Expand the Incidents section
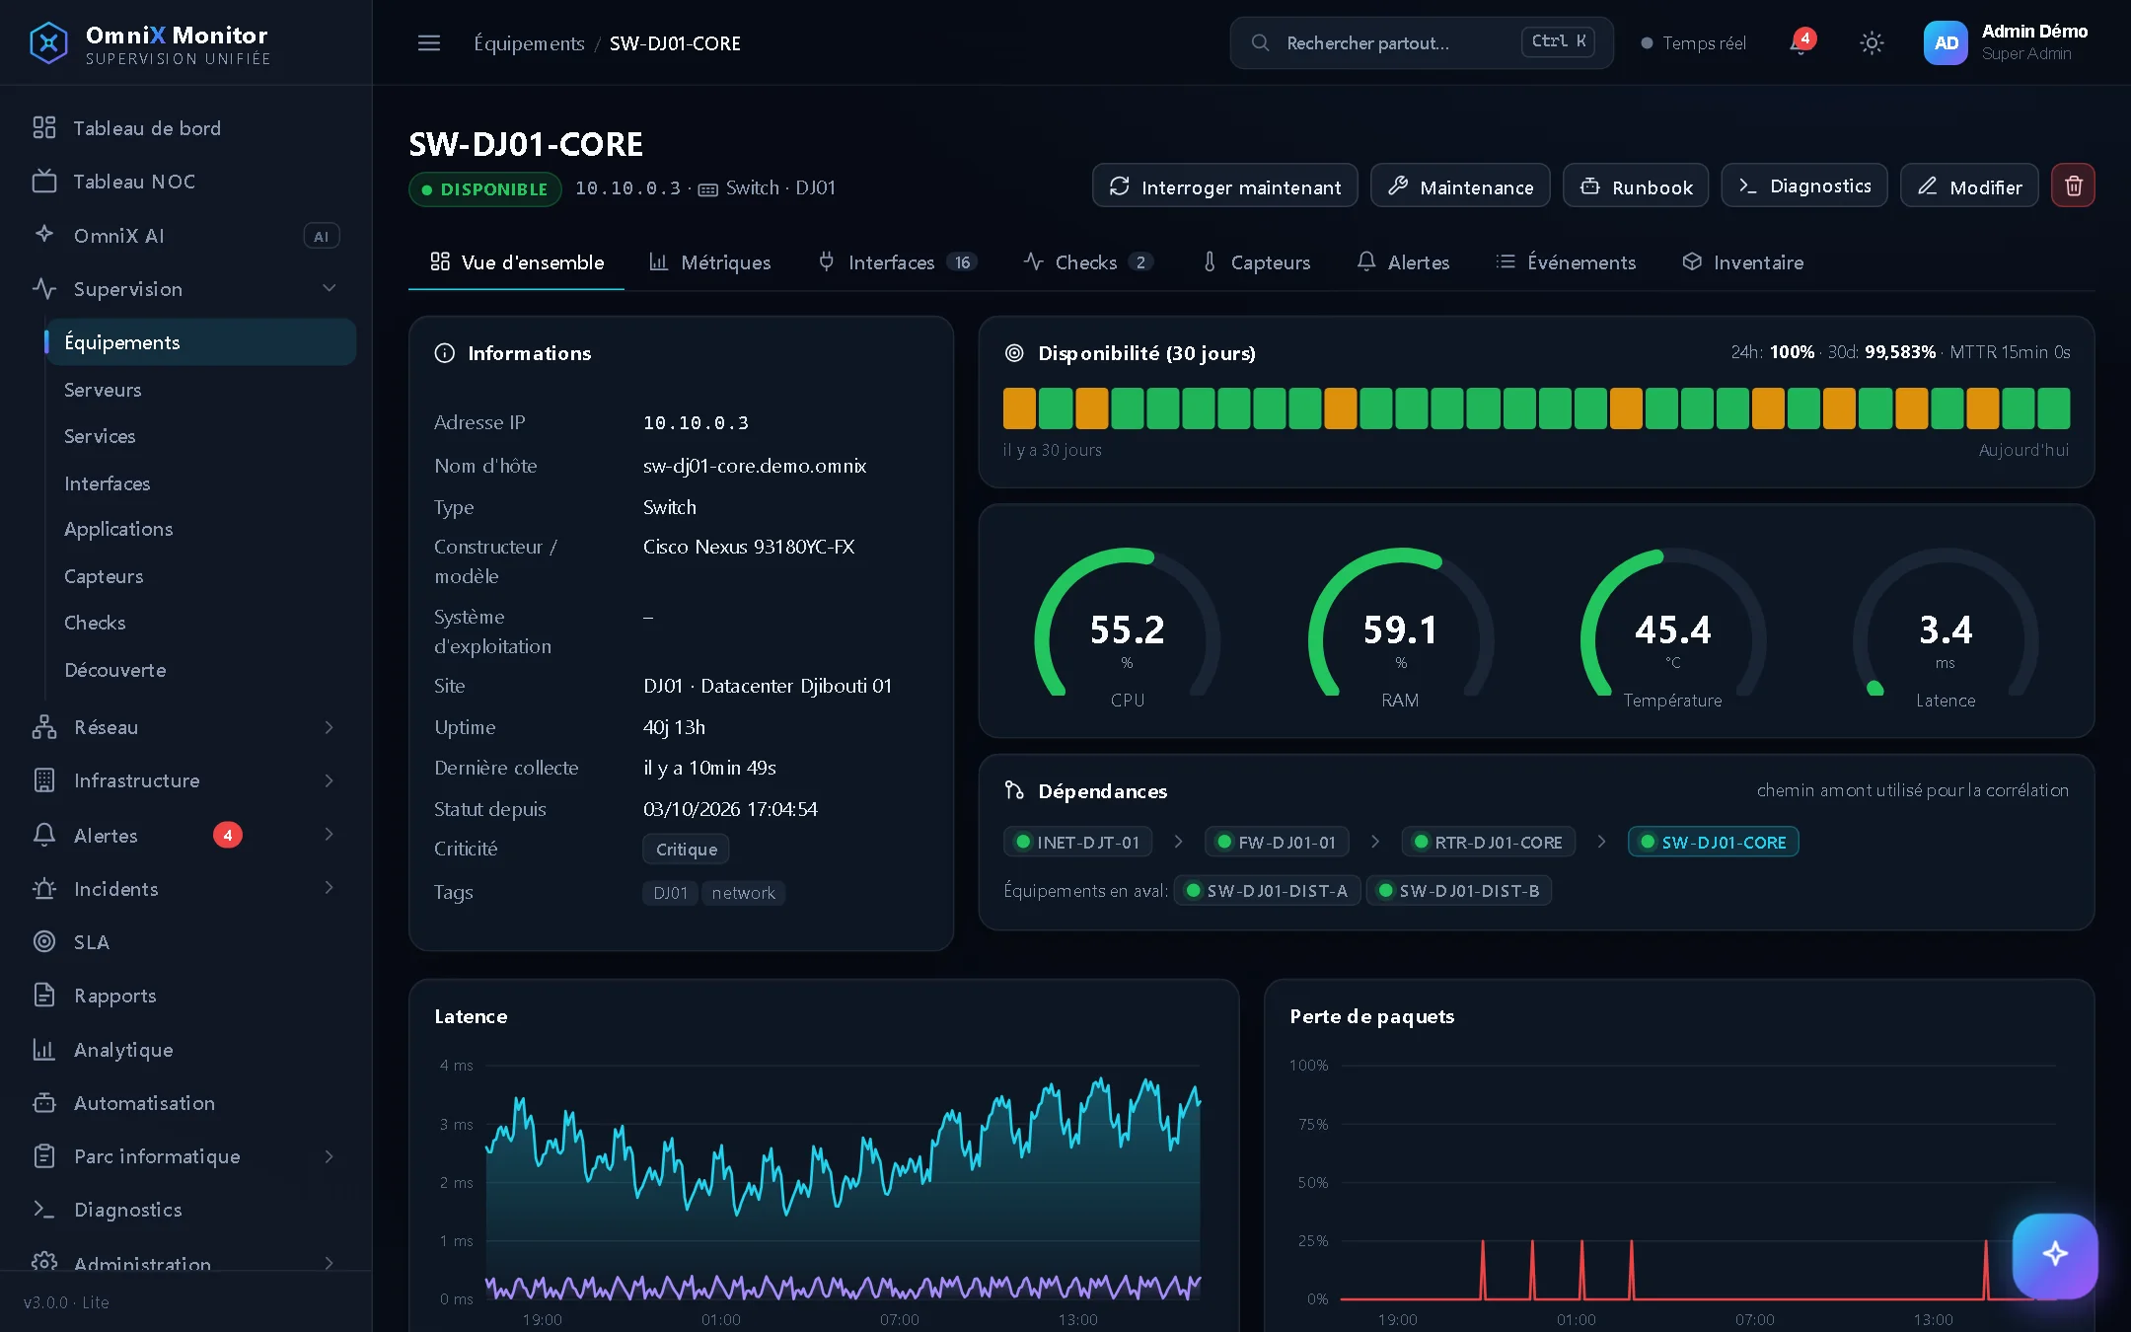Viewport: 2131px width, 1332px height. 185,889
